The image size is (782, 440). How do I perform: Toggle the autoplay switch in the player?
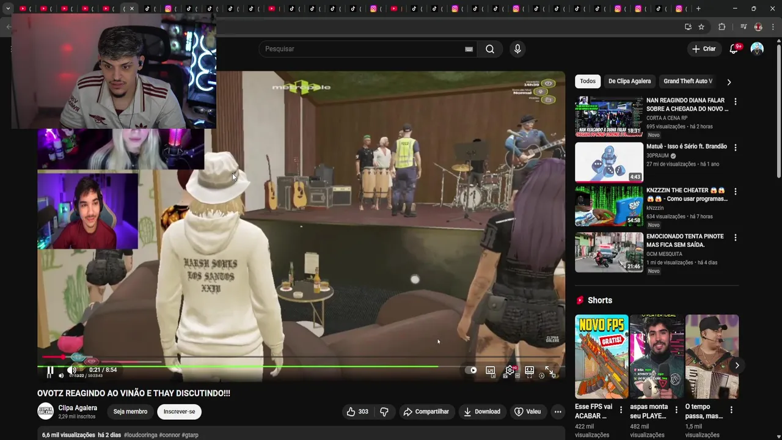pos(471,370)
